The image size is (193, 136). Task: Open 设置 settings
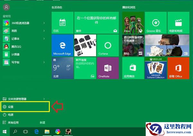point(25,107)
